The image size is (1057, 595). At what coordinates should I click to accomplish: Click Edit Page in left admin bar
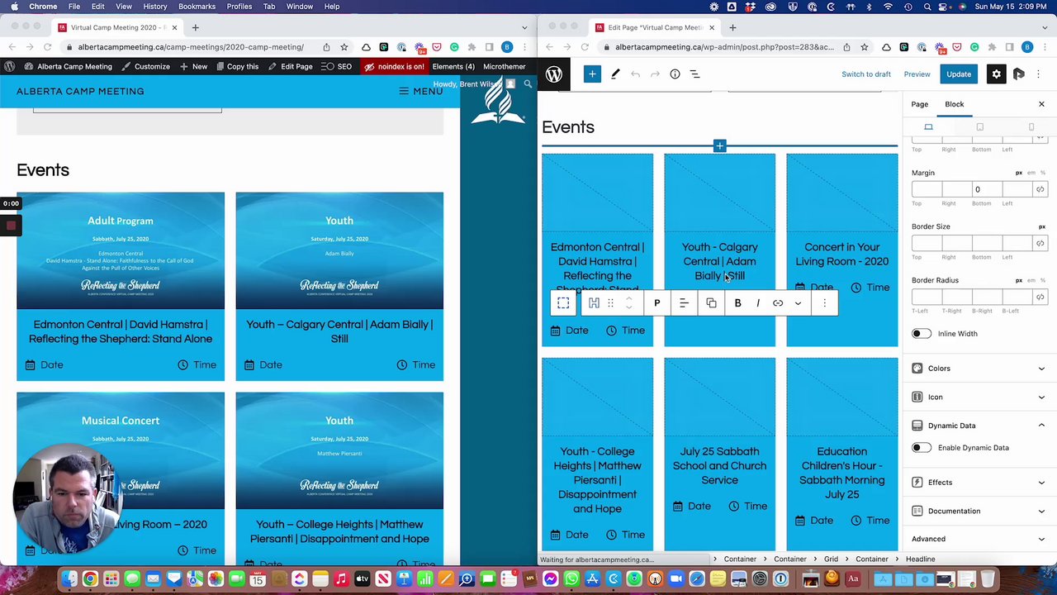coord(290,66)
